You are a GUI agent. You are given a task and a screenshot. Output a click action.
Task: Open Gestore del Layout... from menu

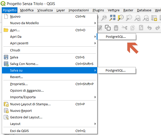click(x=26, y=117)
